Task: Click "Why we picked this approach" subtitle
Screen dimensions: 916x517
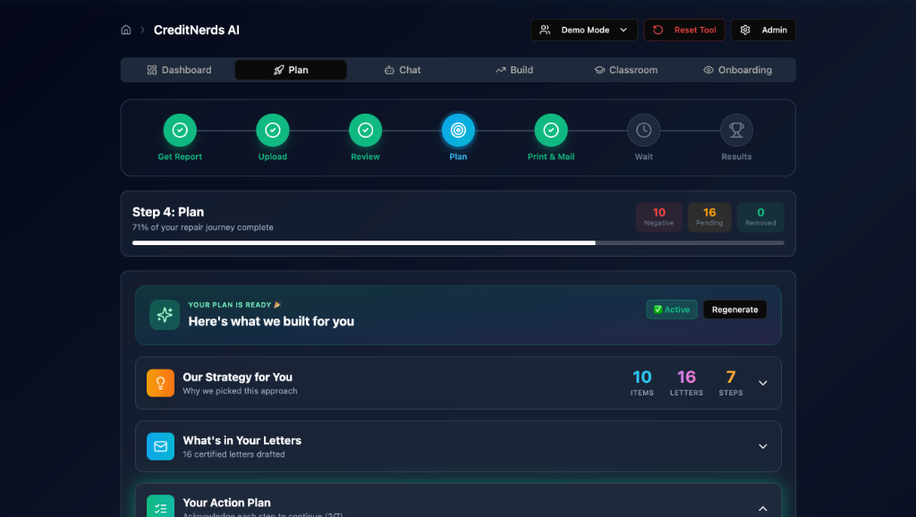Action: pyautogui.click(x=240, y=392)
